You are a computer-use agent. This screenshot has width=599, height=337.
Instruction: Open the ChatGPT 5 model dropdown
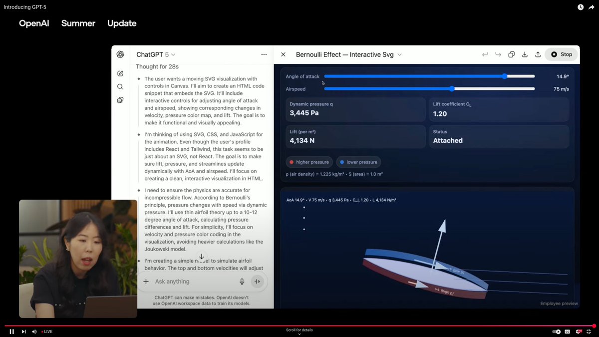[x=156, y=54]
